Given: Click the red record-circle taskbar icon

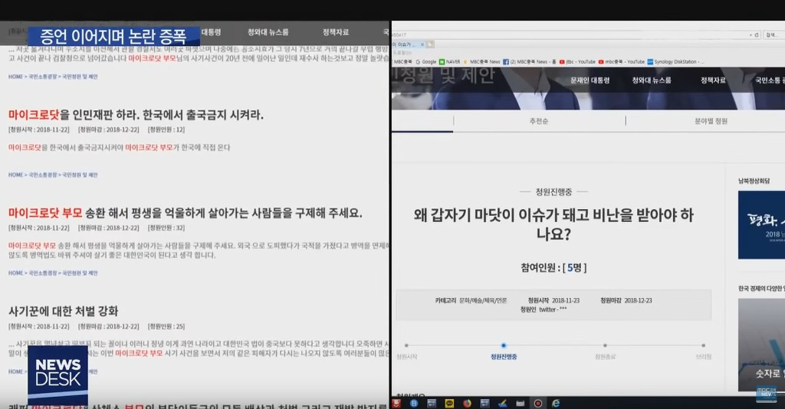Looking at the screenshot, I should point(537,403).
